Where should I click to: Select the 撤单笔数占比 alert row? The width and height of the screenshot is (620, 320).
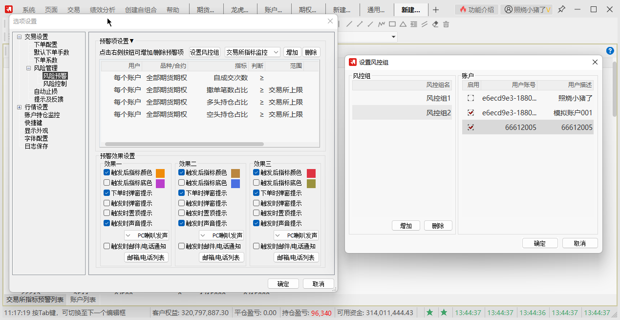tap(210, 90)
